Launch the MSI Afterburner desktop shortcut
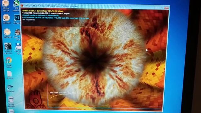The width and height of the screenshot is (201, 113). tap(16, 5)
